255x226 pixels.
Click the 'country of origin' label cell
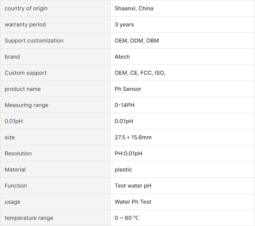point(55,8)
